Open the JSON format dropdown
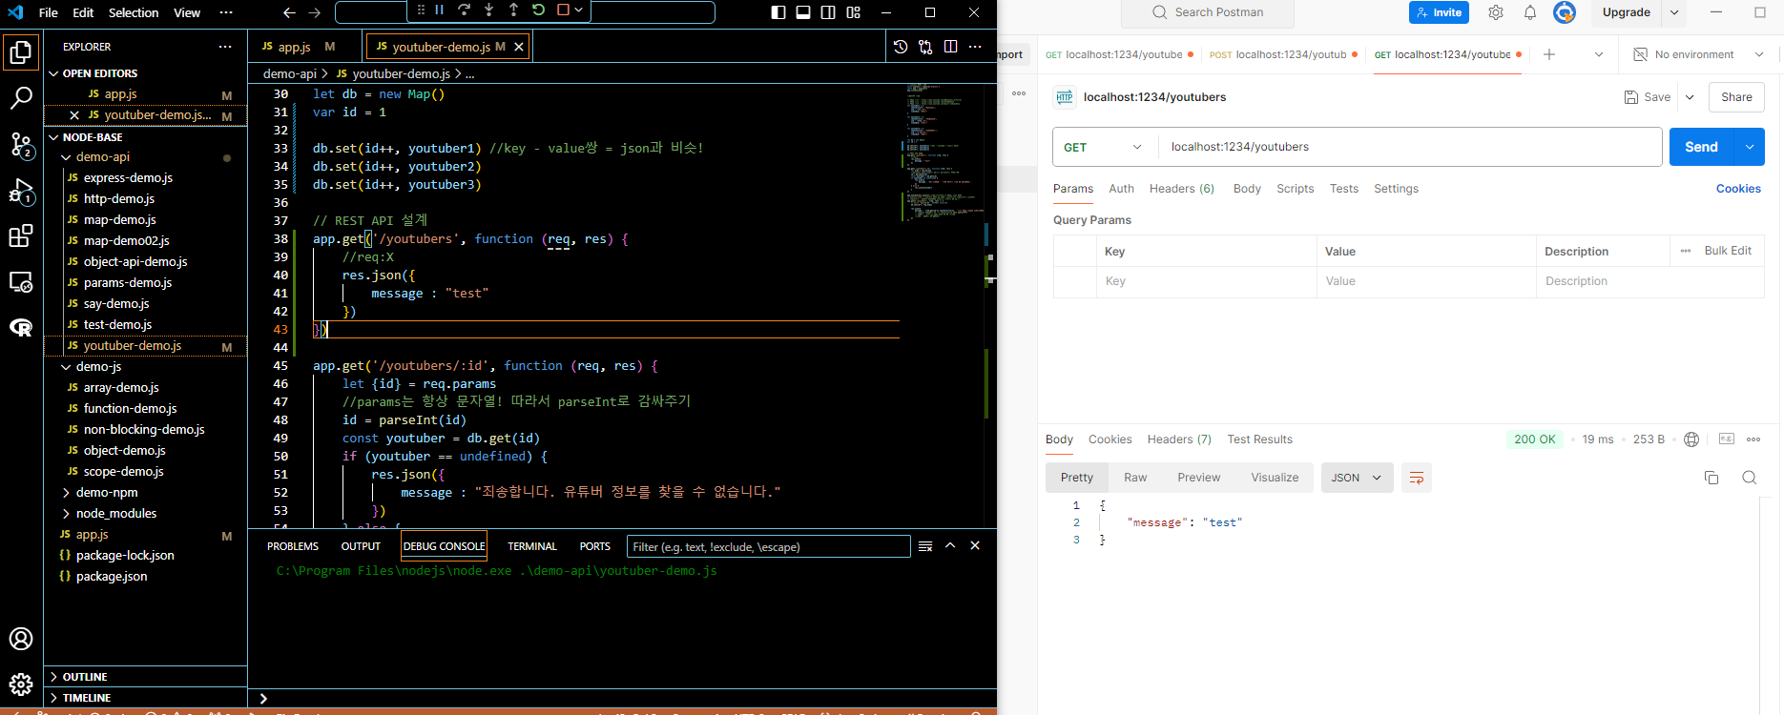This screenshot has width=1784, height=715. [x=1357, y=478]
